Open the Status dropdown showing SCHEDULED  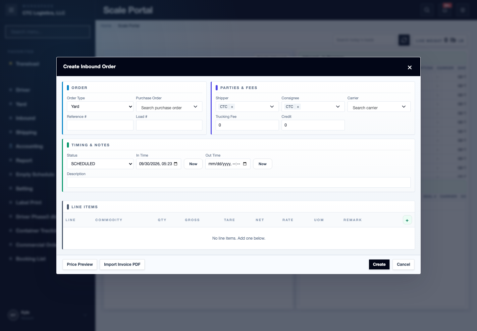[x=100, y=164]
